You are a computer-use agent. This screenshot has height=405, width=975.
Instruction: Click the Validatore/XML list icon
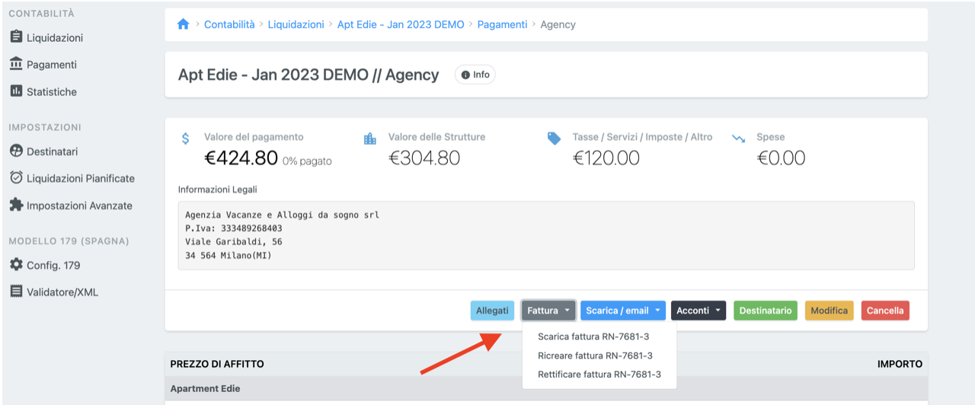click(x=16, y=292)
